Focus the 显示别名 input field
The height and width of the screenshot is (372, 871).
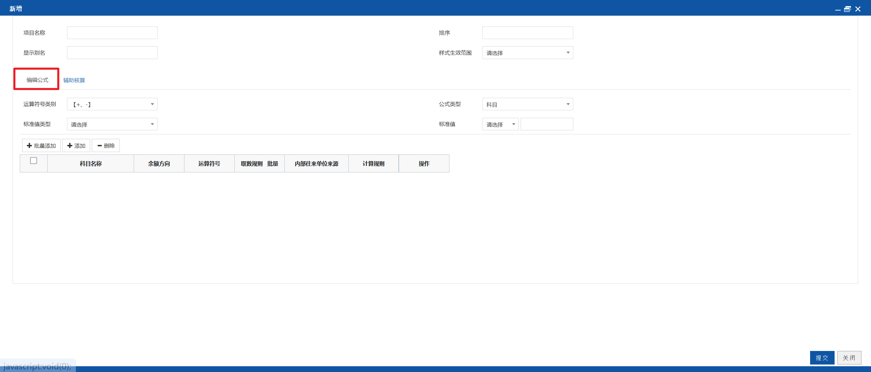112,53
